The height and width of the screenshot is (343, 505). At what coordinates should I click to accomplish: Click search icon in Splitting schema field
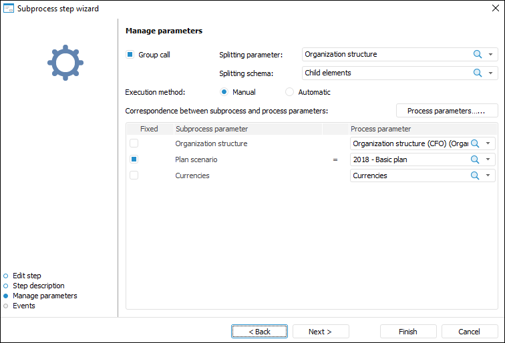point(478,73)
